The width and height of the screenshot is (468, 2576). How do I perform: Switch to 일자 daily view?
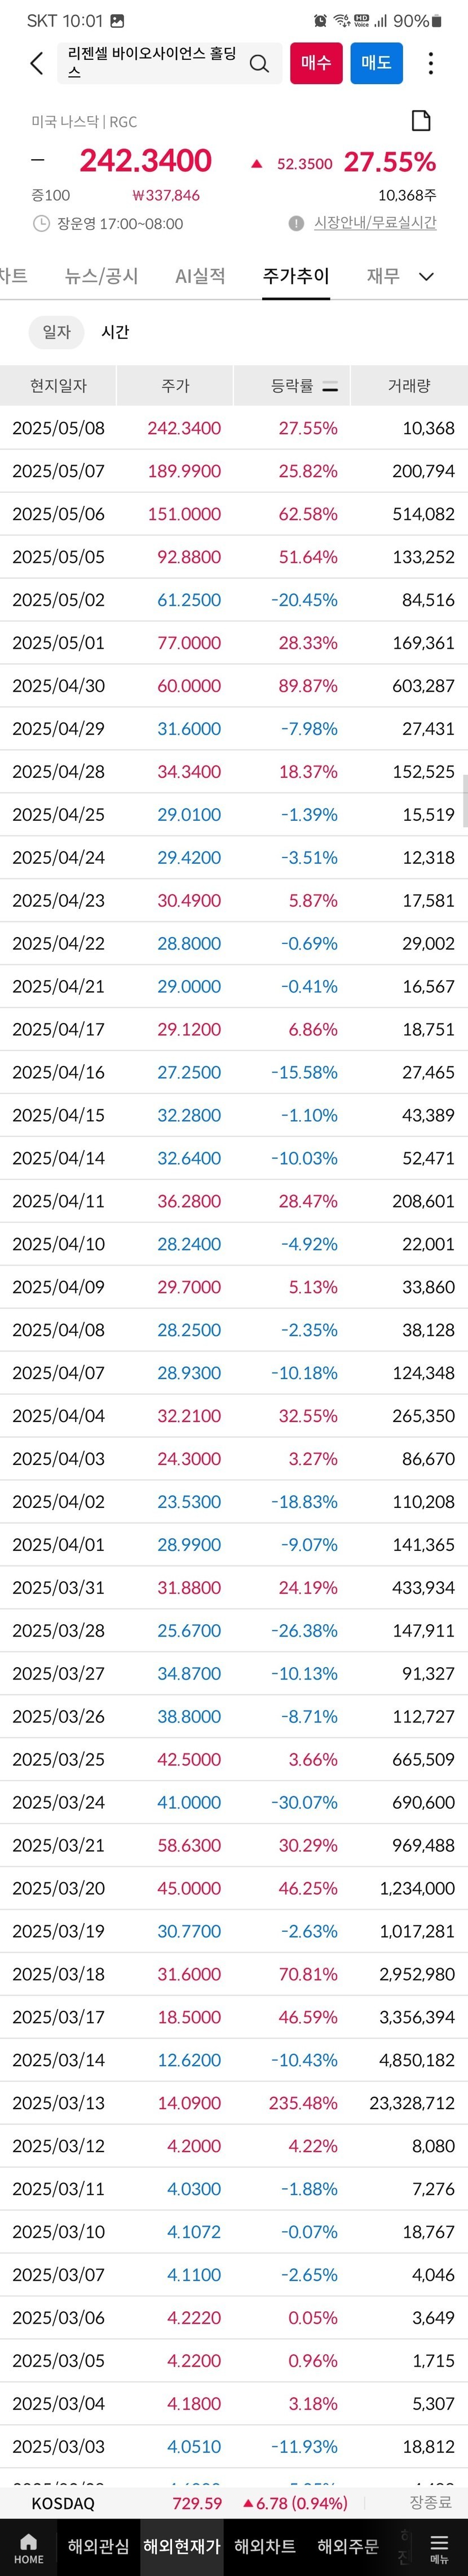(57, 332)
